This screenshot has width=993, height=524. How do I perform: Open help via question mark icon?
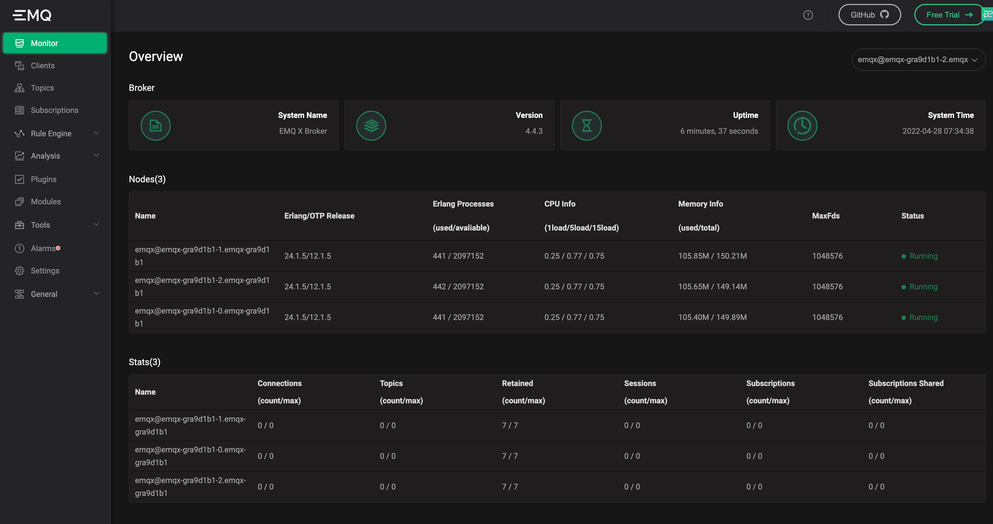tap(808, 15)
